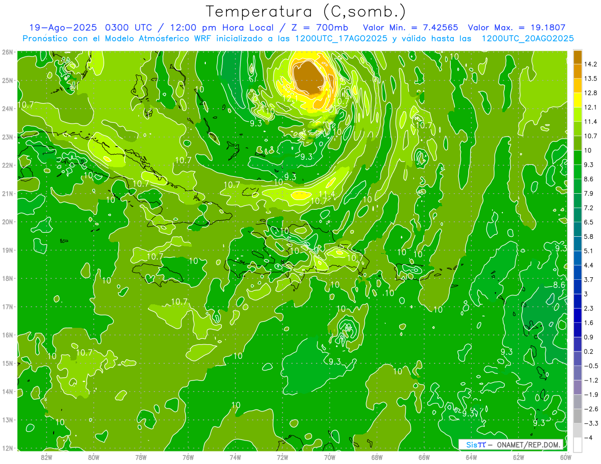Click the 0.9 label on the color scale
The width and height of the screenshot is (601, 464).
click(588, 337)
